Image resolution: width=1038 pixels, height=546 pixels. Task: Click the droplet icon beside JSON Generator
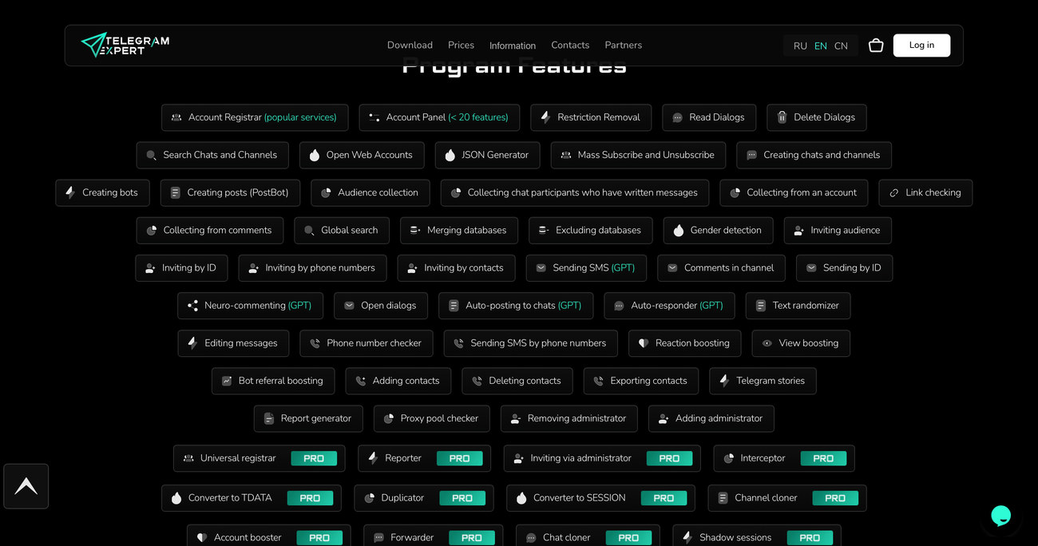click(450, 155)
